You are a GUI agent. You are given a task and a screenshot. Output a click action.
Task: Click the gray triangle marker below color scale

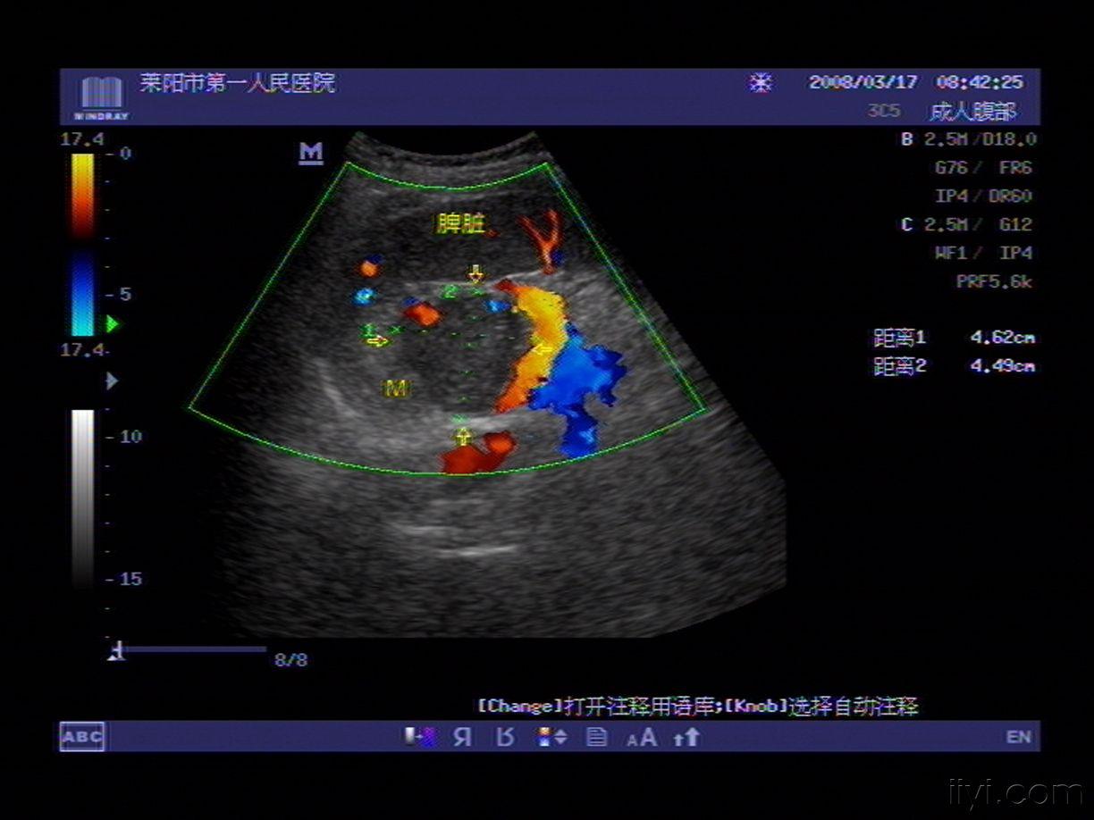[x=112, y=381]
